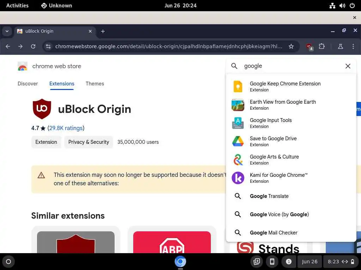
Task: Select Google Keep Chrome Extension suggestion
Action: click(x=291, y=86)
